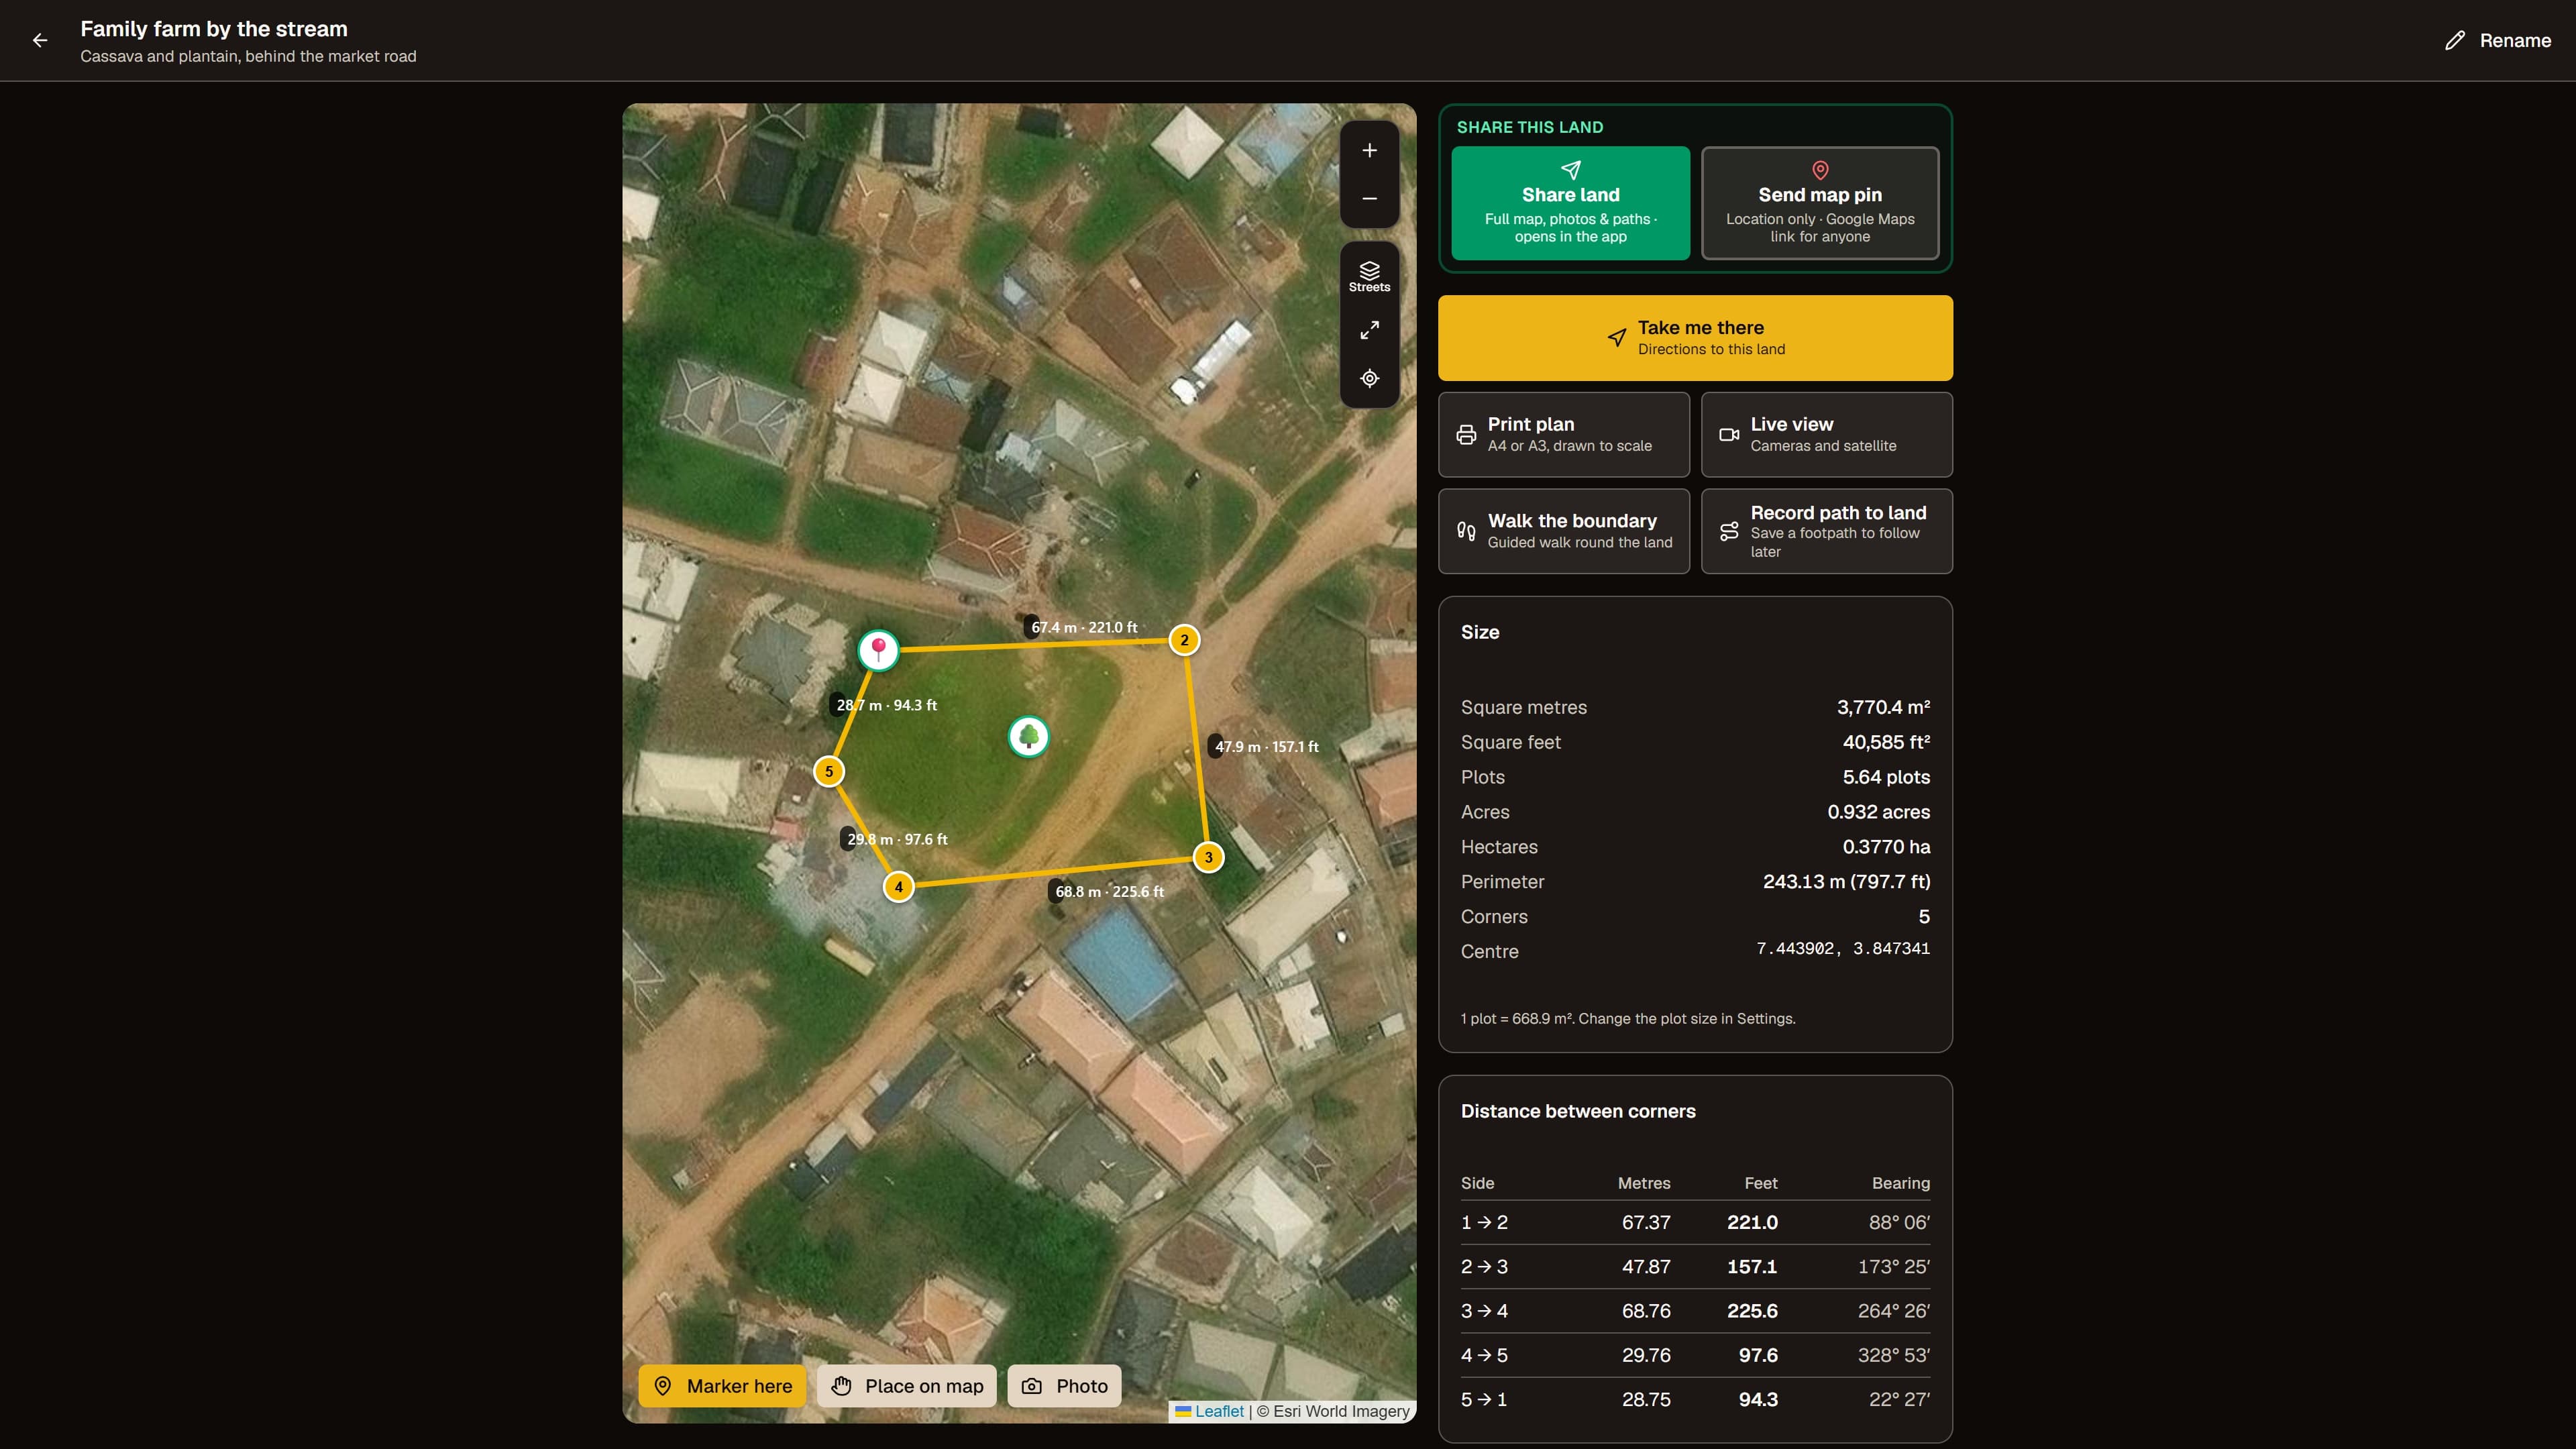Add Marker here on map
This screenshot has height=1449, width=2576.
click(722, 1385)
